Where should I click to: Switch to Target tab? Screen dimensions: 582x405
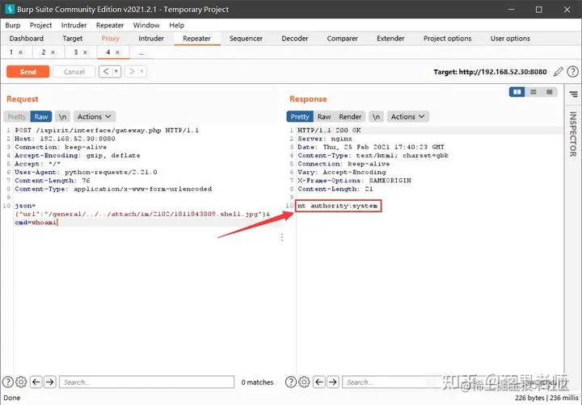tap(73, 39)
